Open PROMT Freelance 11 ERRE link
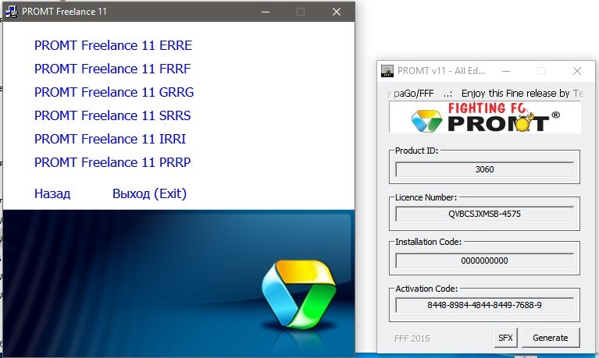 113,45
